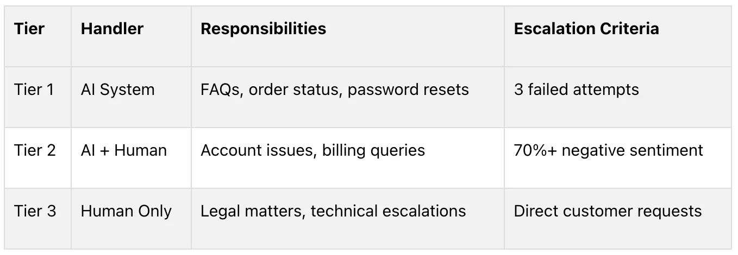This screenshot has height=255, width=738.
Task: Click the Tier 2 cell
Action: click(x=37, y=158)
